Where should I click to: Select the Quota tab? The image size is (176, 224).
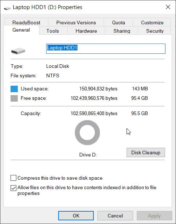coord(118,23)
